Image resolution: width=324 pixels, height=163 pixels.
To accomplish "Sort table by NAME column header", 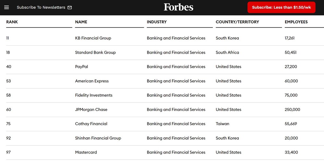I will (81, 22).
